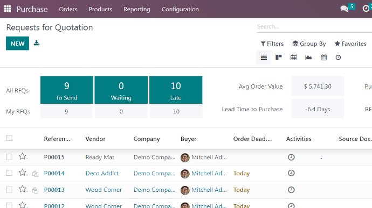The height and width of the screenshot is (208, 372).
Task: Tick the checkbox for P00014 row
Action: coord(9,173)
